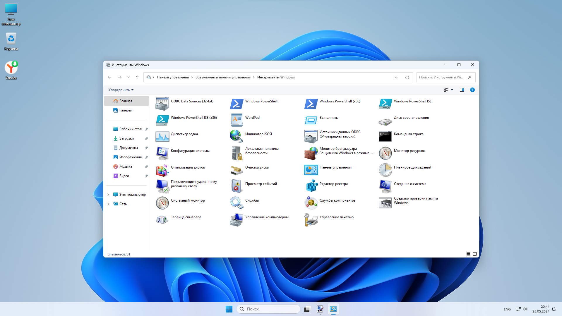Click the Службы gears icon
Viewport: 562px width, 316px height.
[237, 202]
